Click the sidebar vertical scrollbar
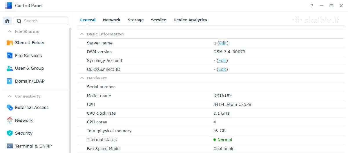This screenshot has height=153, width=348. [70, 90]
